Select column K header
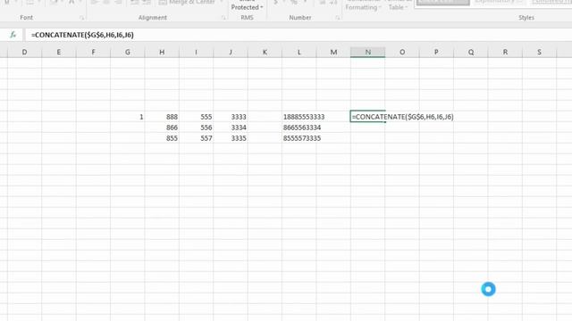Image resolution: width=572 pixels, height=321 pixels. (x=265, y=52)
